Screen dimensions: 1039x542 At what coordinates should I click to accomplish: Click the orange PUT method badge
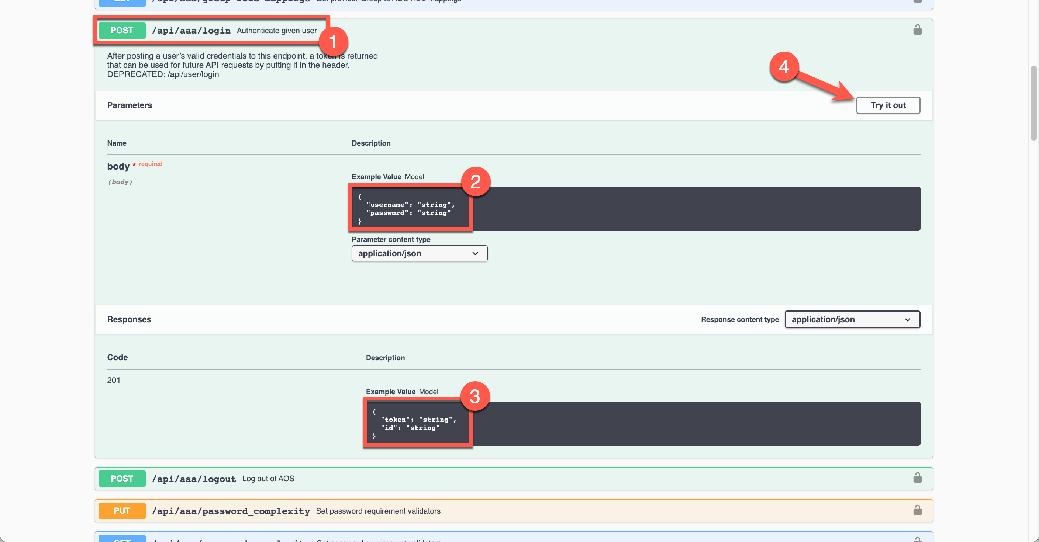click(122, 511)
